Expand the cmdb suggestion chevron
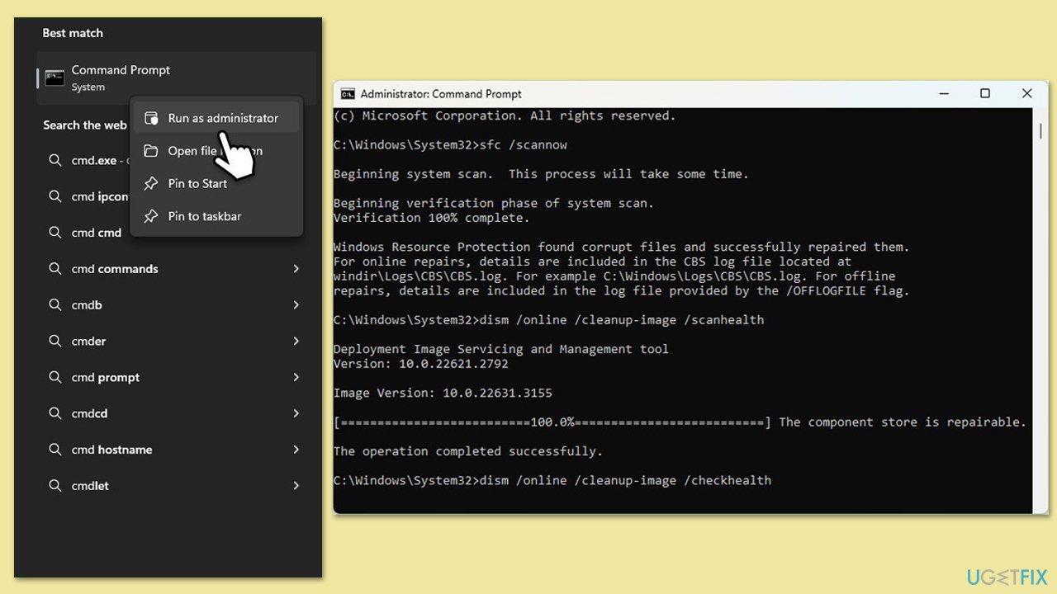Viewport: 1057px width, 594px height. pyautogui.click(x=296, y=305)
